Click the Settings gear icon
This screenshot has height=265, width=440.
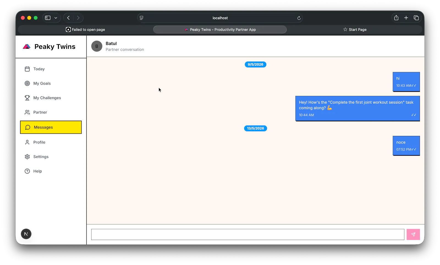click(27, 157)
